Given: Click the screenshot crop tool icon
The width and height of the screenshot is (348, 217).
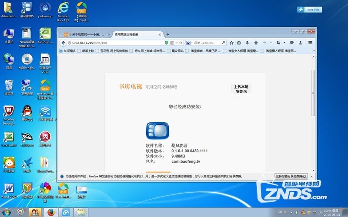Looking at the screenshot, I should tap(278, 43).
